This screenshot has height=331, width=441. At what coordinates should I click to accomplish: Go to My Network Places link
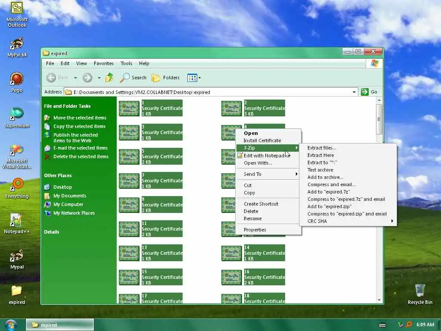coord(74,213)
